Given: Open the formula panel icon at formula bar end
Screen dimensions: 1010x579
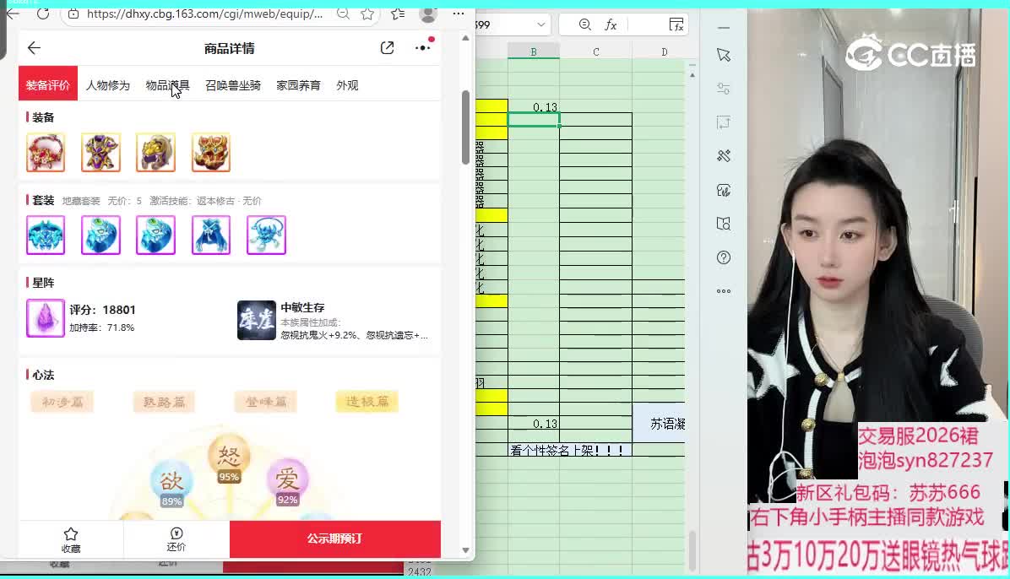Looking at the screenshot, I should click(x=676, y=24).
